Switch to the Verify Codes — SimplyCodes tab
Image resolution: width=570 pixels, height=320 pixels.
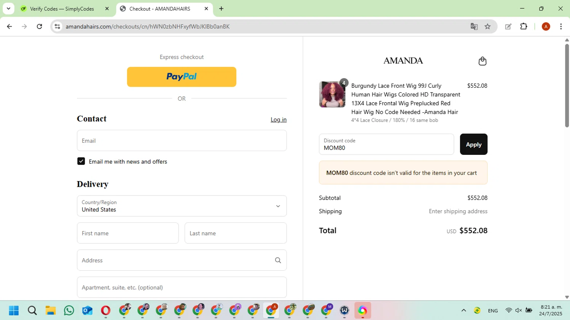pyautogui.click(x=62, y=9)
